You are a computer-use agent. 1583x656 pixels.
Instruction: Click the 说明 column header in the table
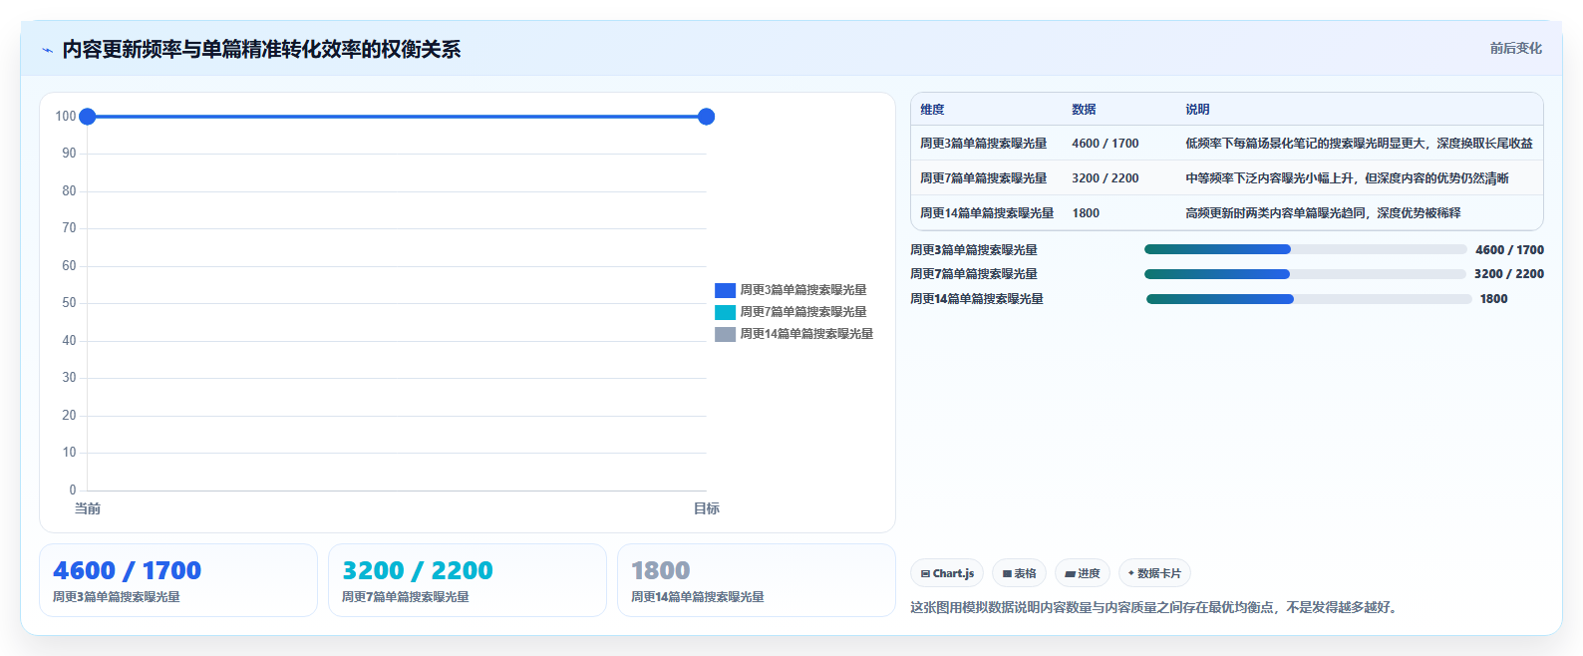pyautogui.click(x=1197, y=110)
